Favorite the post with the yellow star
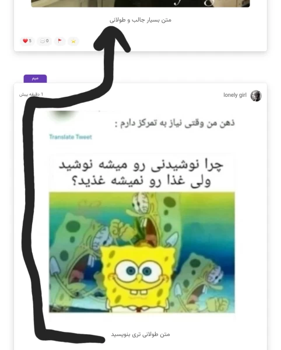 (x=73, y=41)
